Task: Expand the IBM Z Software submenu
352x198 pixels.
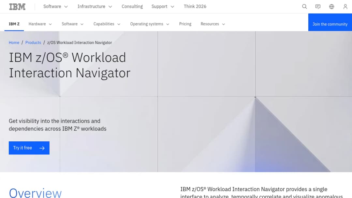Action: click(x=72, y=24)
